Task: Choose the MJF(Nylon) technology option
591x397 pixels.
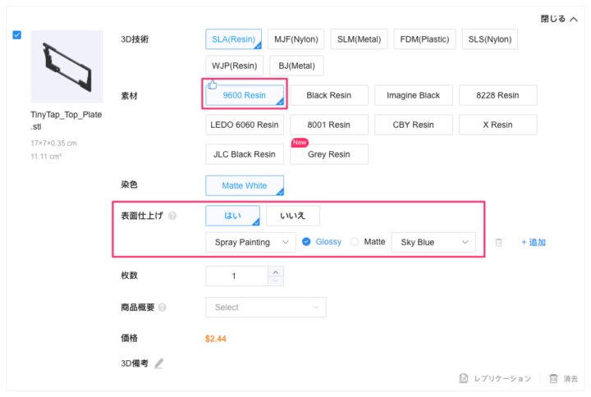Action: pyautogui.click(x=295, y=39)
